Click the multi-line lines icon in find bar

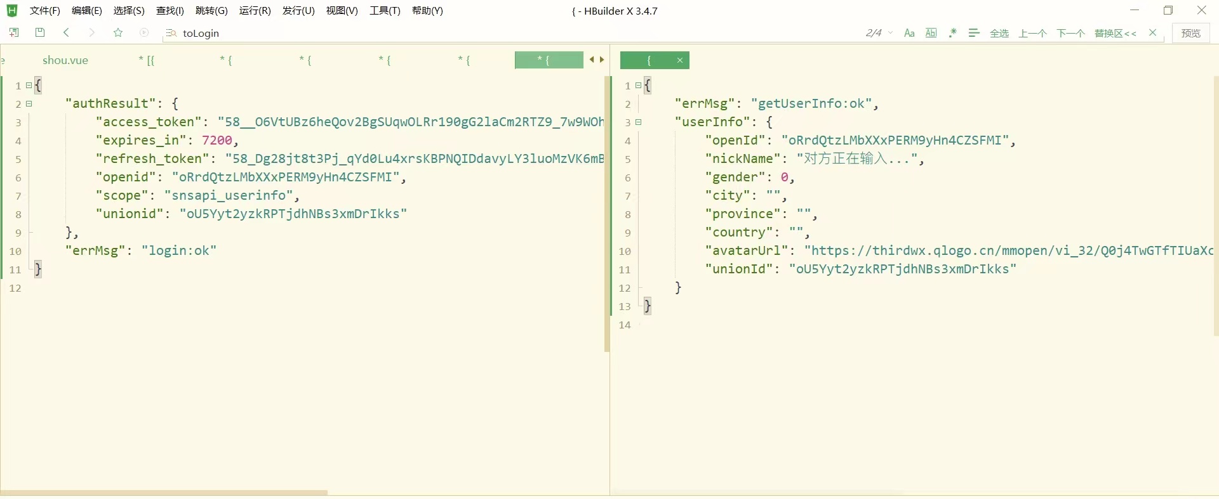click(x=974, y=33)
